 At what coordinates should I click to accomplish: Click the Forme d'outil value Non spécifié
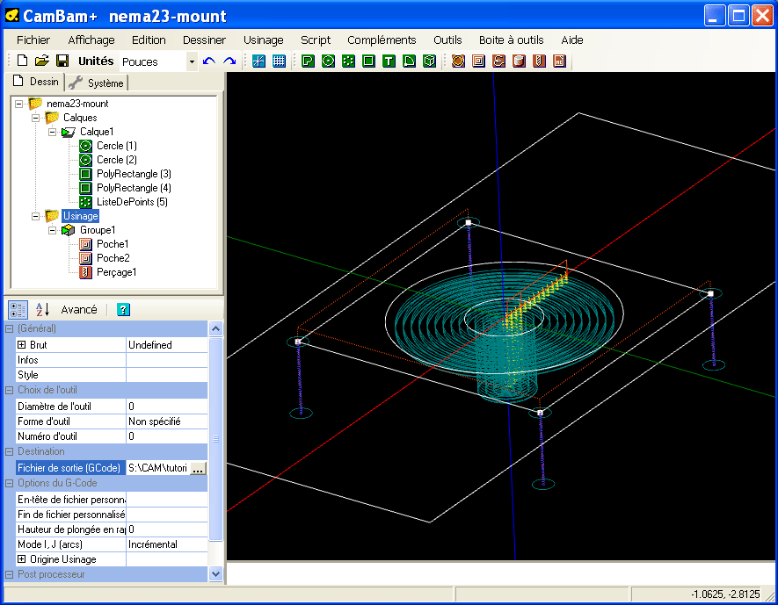[167, 421]
